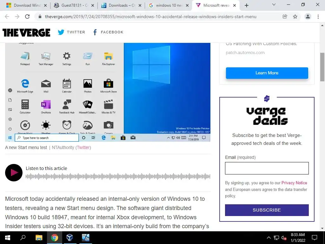Open the tab search dropdown arrow
This screenshot has height=244, width=325.
click(x=274, y=4)
